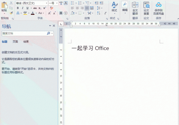Image resolution: width=179 pixels, height=125 pixels.
Task: Open the highlight color dropdown arrow
Action: point(29,13)
